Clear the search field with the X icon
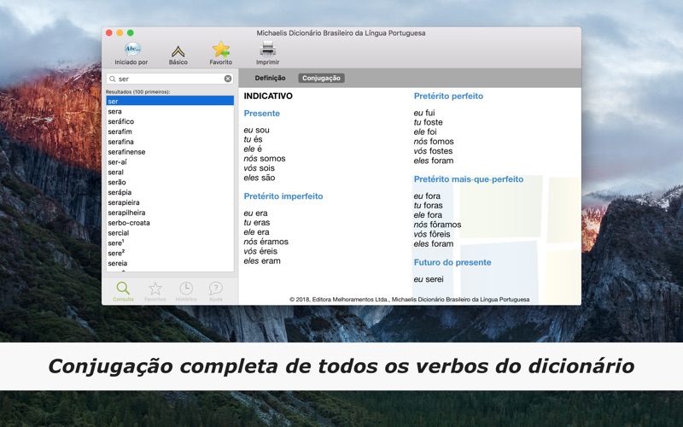 [x=228, y=79]
